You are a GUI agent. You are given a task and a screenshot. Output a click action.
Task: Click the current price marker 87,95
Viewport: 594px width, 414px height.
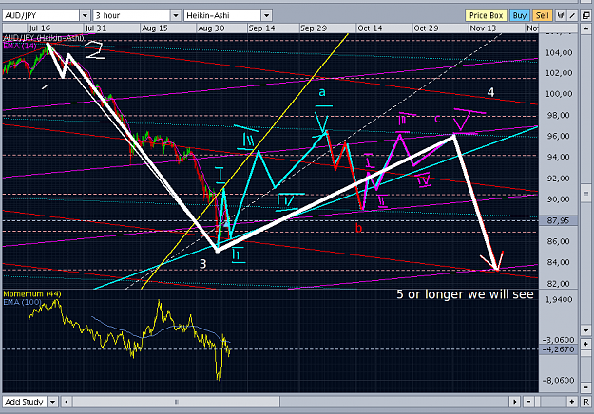(x=559, y=220)
